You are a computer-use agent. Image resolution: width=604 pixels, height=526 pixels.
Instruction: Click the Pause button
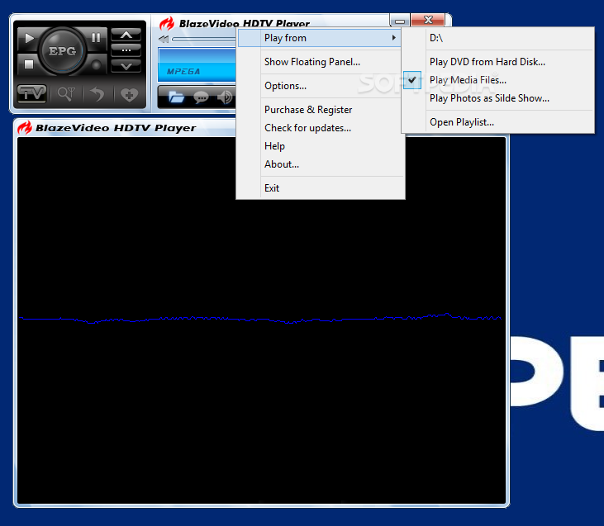(x=96, y=38)
